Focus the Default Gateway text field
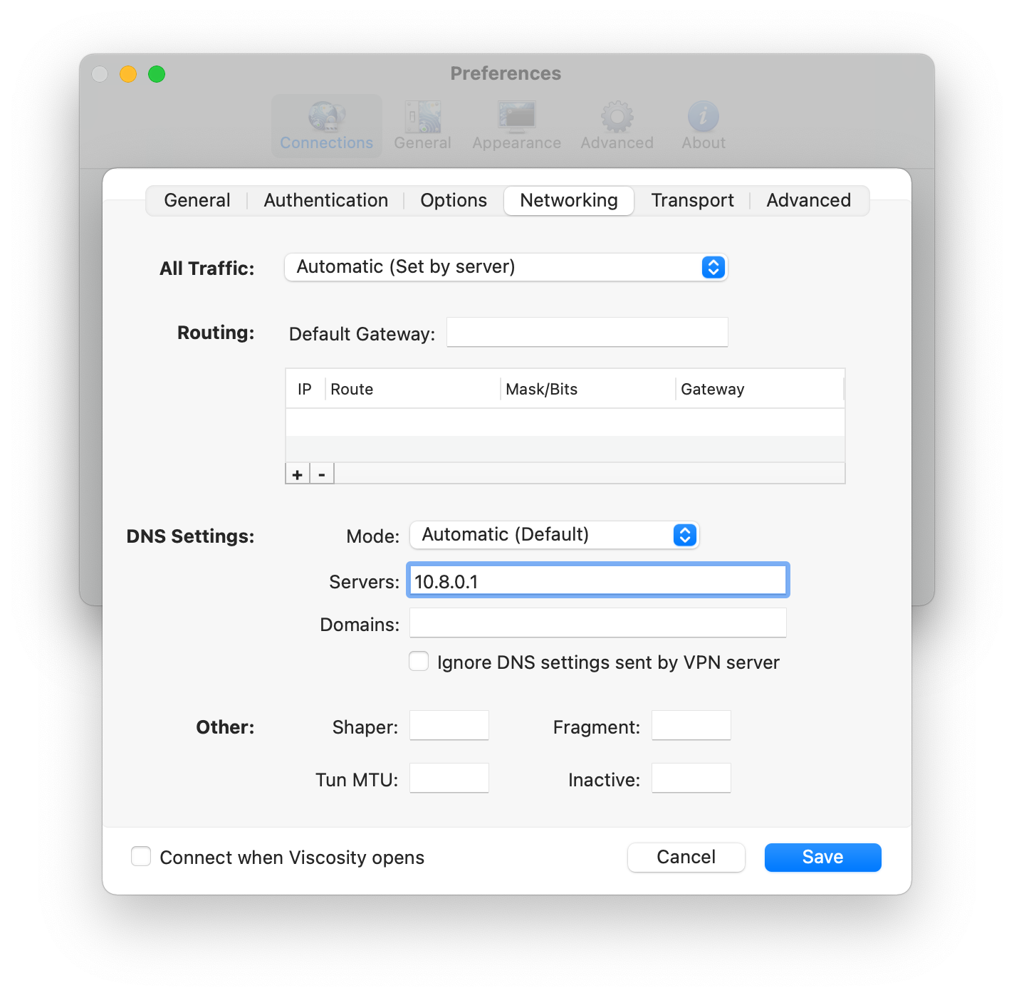The image size is (1014, 1000). 587,333
